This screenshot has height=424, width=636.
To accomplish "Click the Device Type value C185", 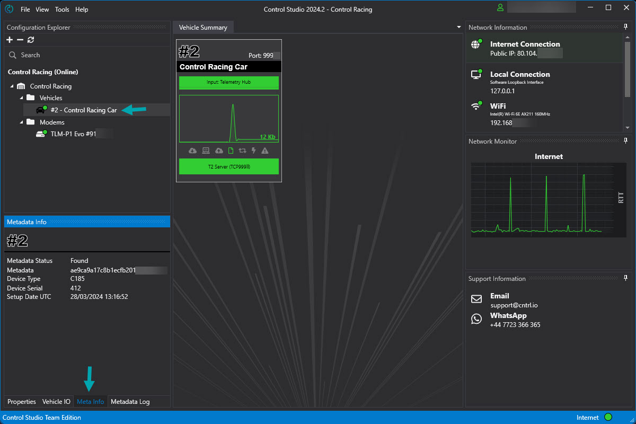I will tap(78, 279).
